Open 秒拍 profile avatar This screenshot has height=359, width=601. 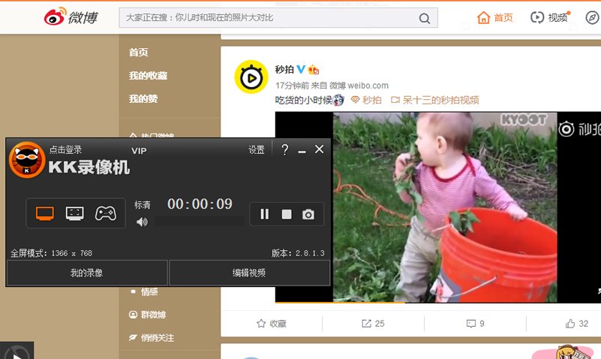click(251, 77)
